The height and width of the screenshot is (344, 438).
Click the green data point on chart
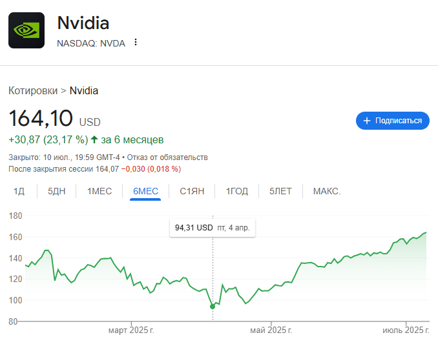(x=213, y=307)
